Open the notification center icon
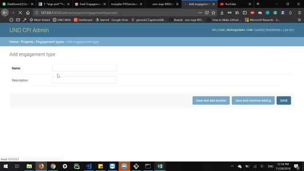The width and height of the screenshot is (304, 171). click(296, 166)
